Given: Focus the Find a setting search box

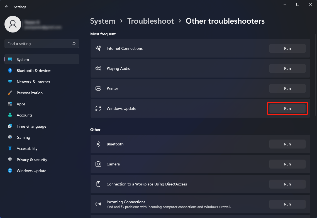Looking at the screenshot, I should coord(38,44).
